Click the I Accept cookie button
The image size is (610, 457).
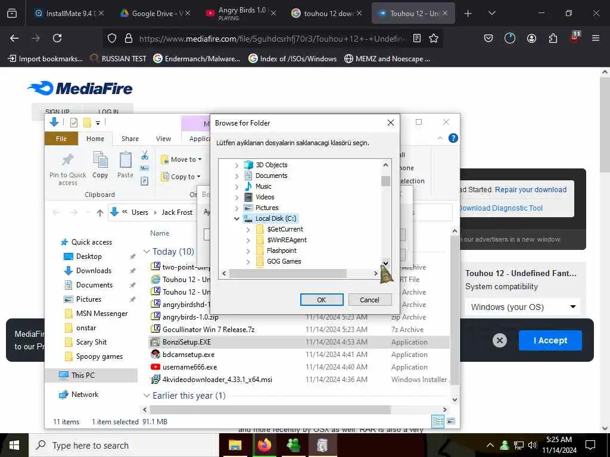pyautogui.click(x=550, y=340)
